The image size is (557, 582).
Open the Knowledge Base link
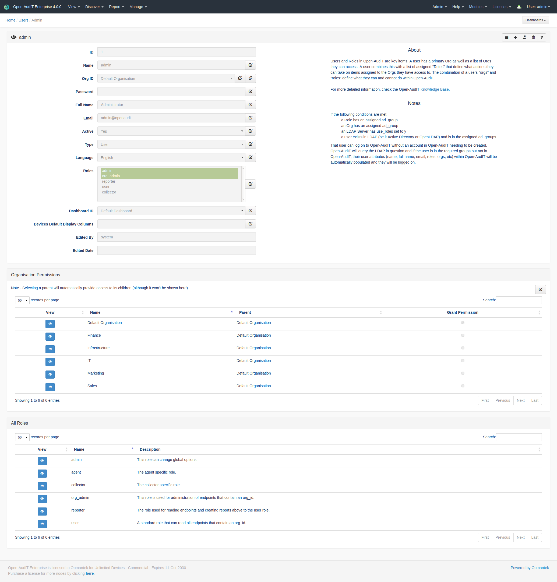point(434,89)
